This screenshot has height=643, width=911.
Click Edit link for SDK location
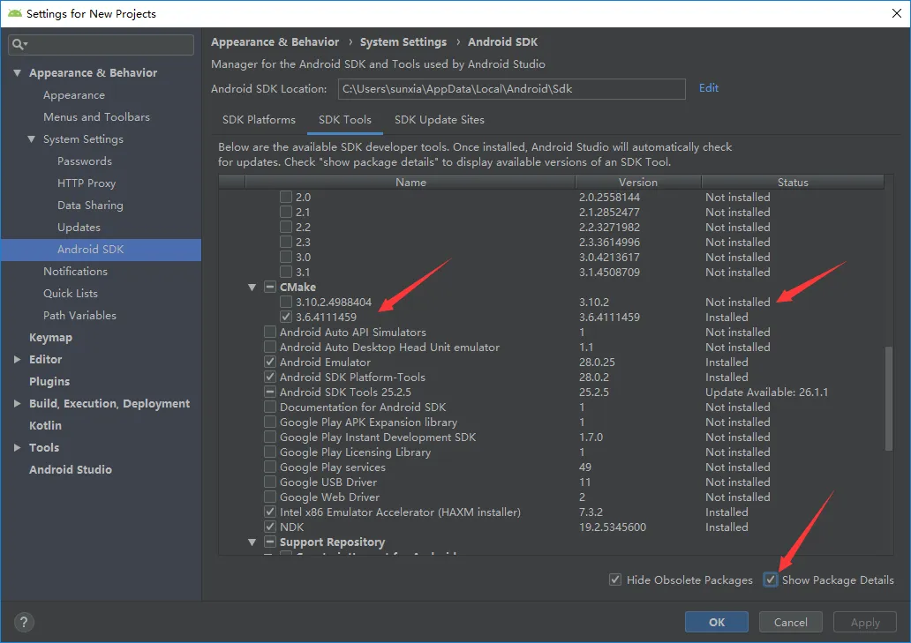(708, 88)
